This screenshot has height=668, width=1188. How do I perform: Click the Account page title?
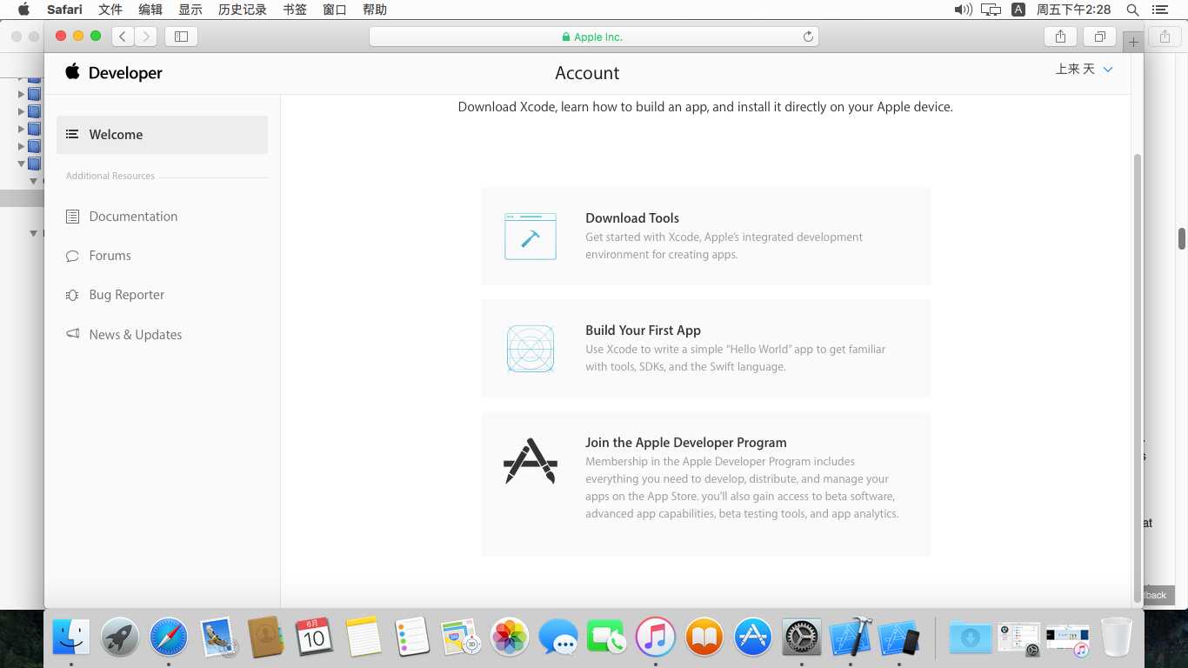click(587, 73)
